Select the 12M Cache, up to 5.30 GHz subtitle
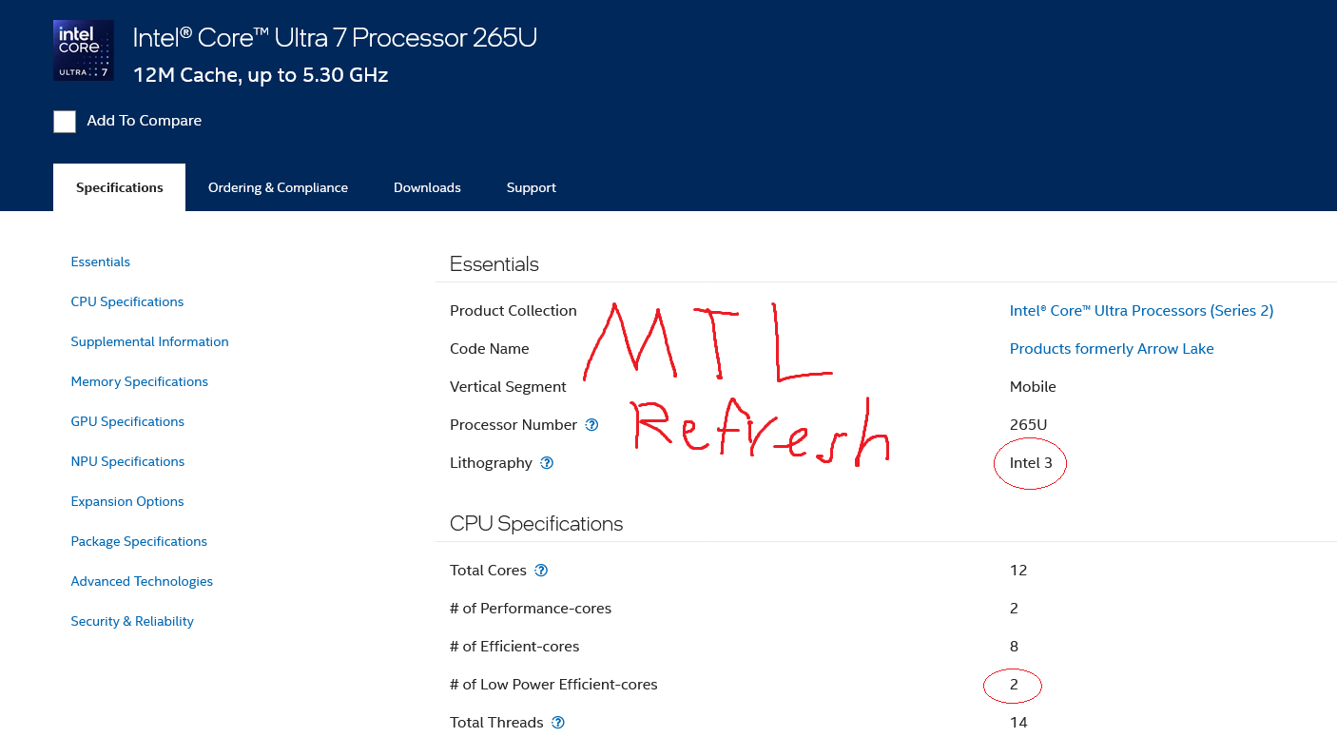The image size is (1337, 737). pos(261,75)
